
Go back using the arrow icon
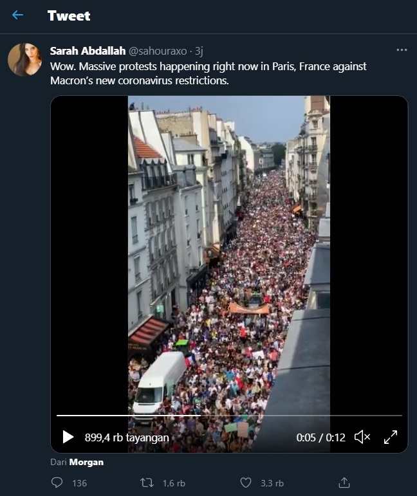click(17, 15)
